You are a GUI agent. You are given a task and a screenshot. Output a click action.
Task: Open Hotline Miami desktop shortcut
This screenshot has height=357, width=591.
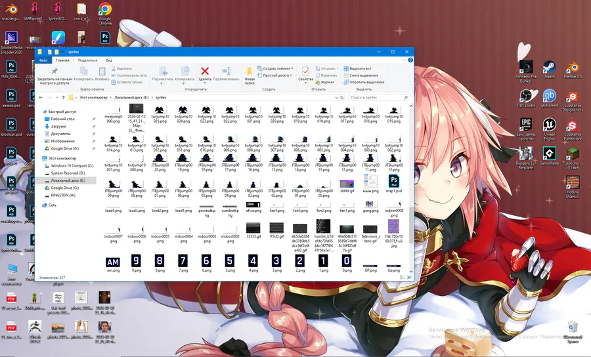(x=573, y=187)
